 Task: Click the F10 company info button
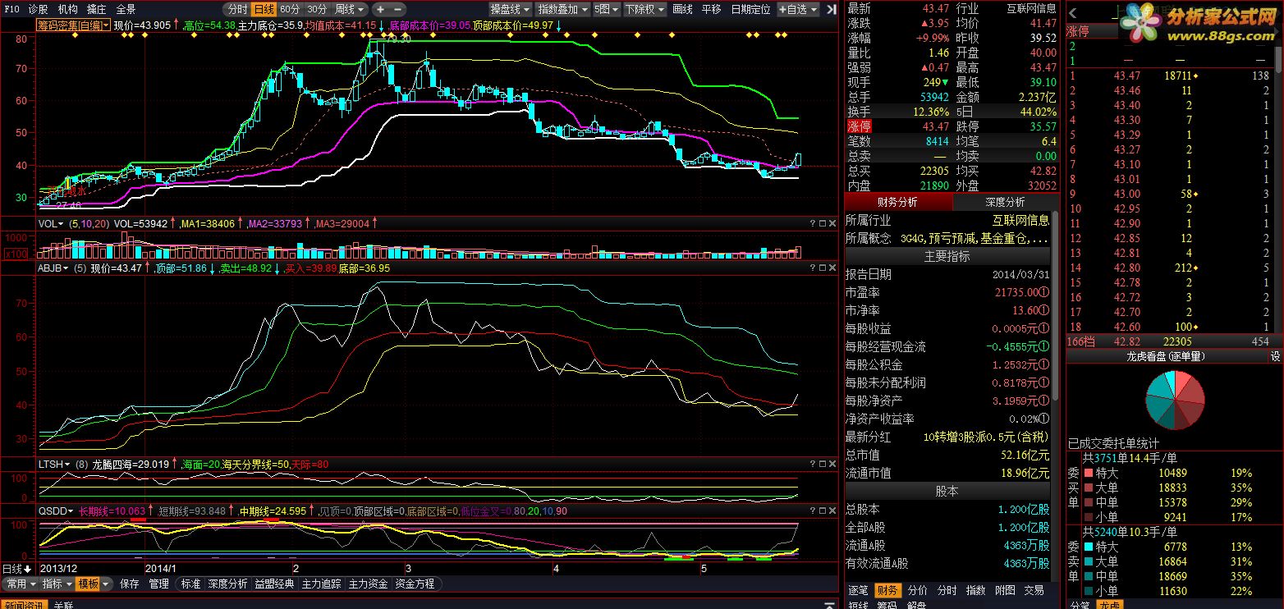point(11,9)
